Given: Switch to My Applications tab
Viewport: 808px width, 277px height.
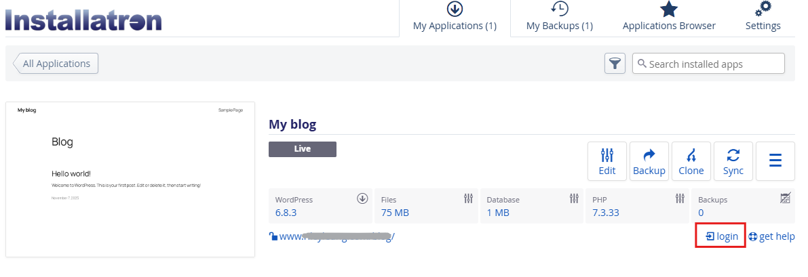Looking at the screenshot, I should click(x=455, y=18).
